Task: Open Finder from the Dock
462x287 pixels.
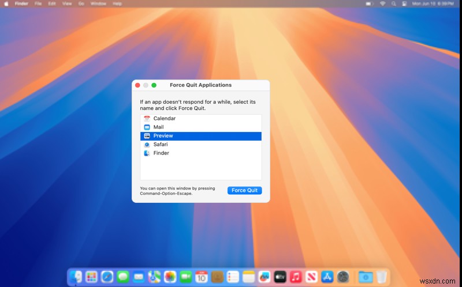Action: 76,277
